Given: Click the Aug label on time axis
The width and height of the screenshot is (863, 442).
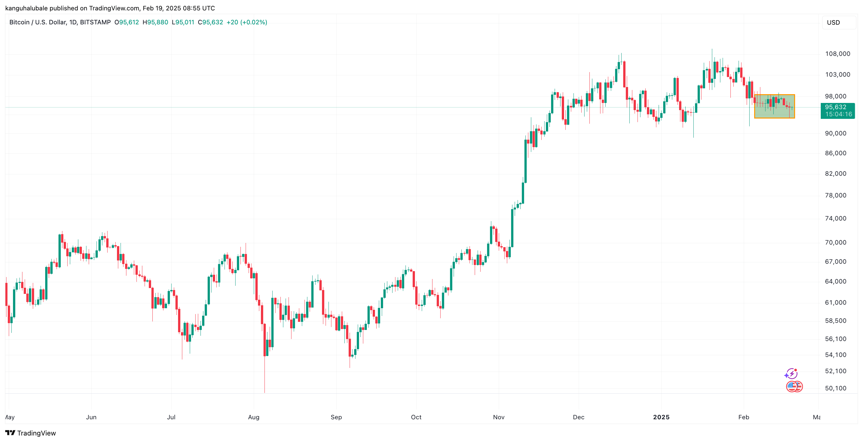Looking at the screenshot, I should pyautogui.click(x=254, y=417).
